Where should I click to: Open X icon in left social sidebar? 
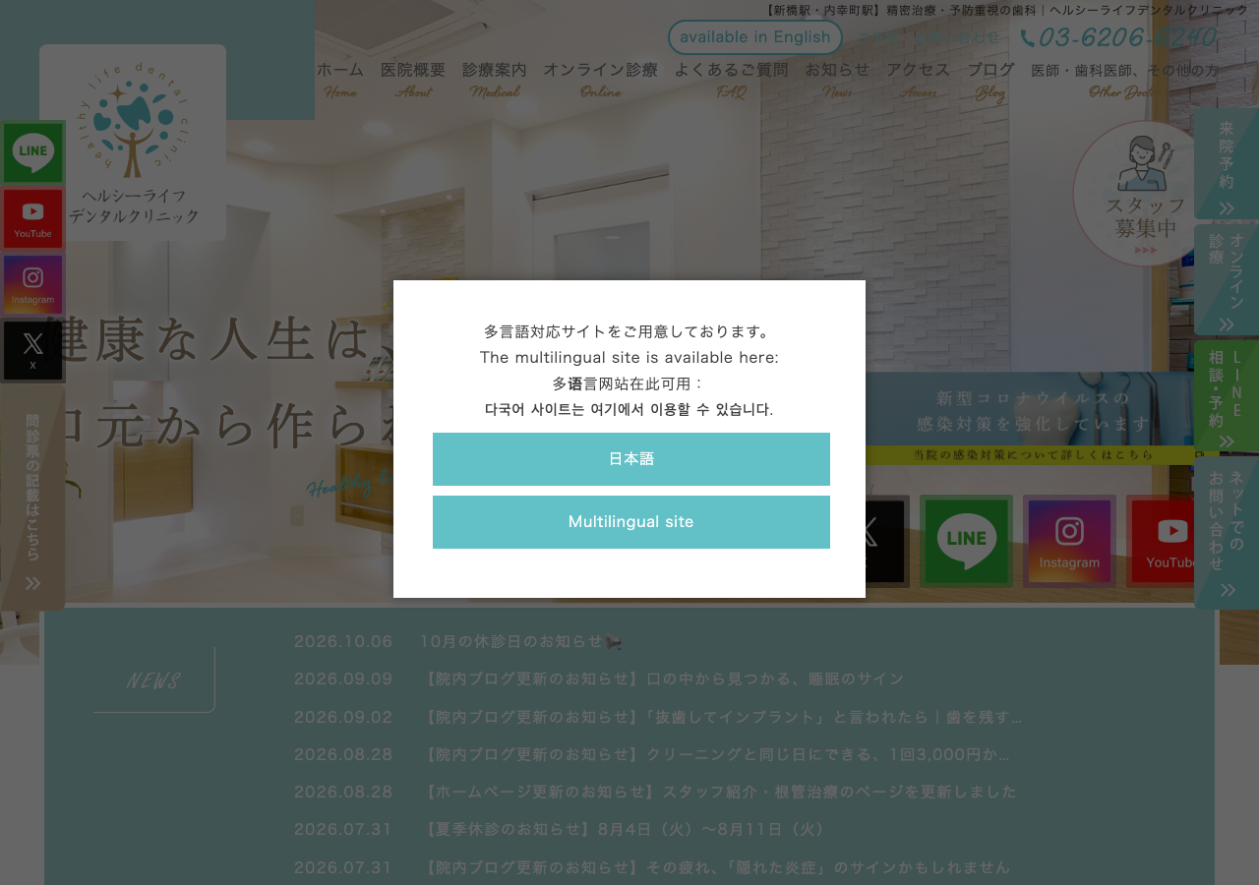[32, 350]
